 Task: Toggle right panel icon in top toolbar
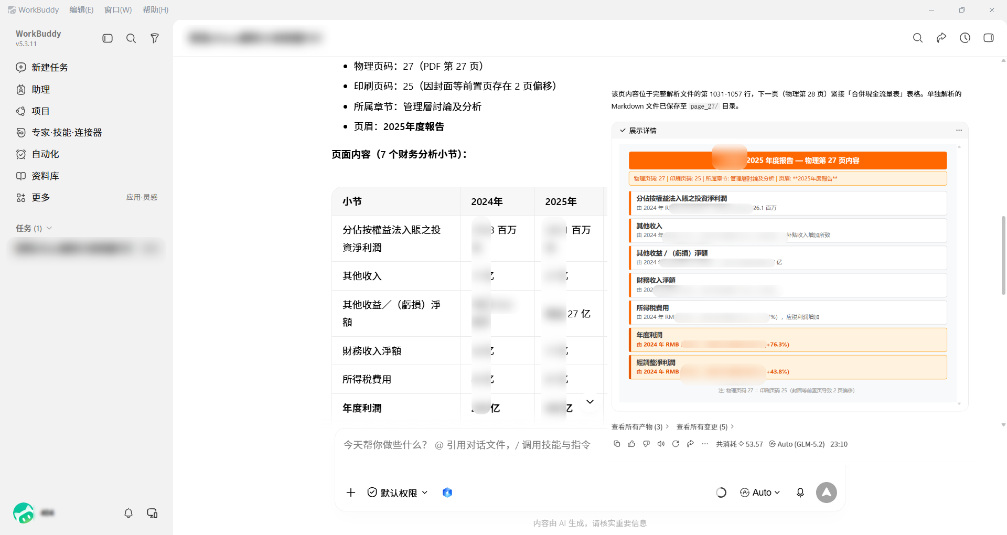989,38
